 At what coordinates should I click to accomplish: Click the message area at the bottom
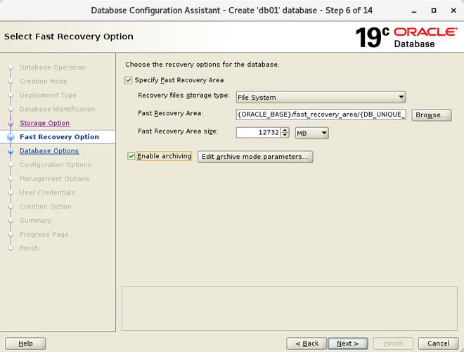coord(290,308)
